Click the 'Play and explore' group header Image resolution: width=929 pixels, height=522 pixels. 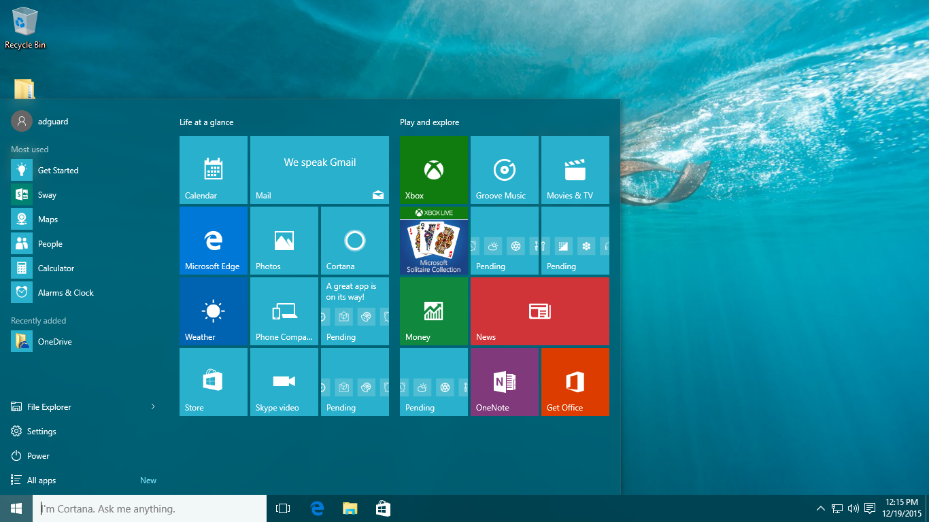[429, 122]
